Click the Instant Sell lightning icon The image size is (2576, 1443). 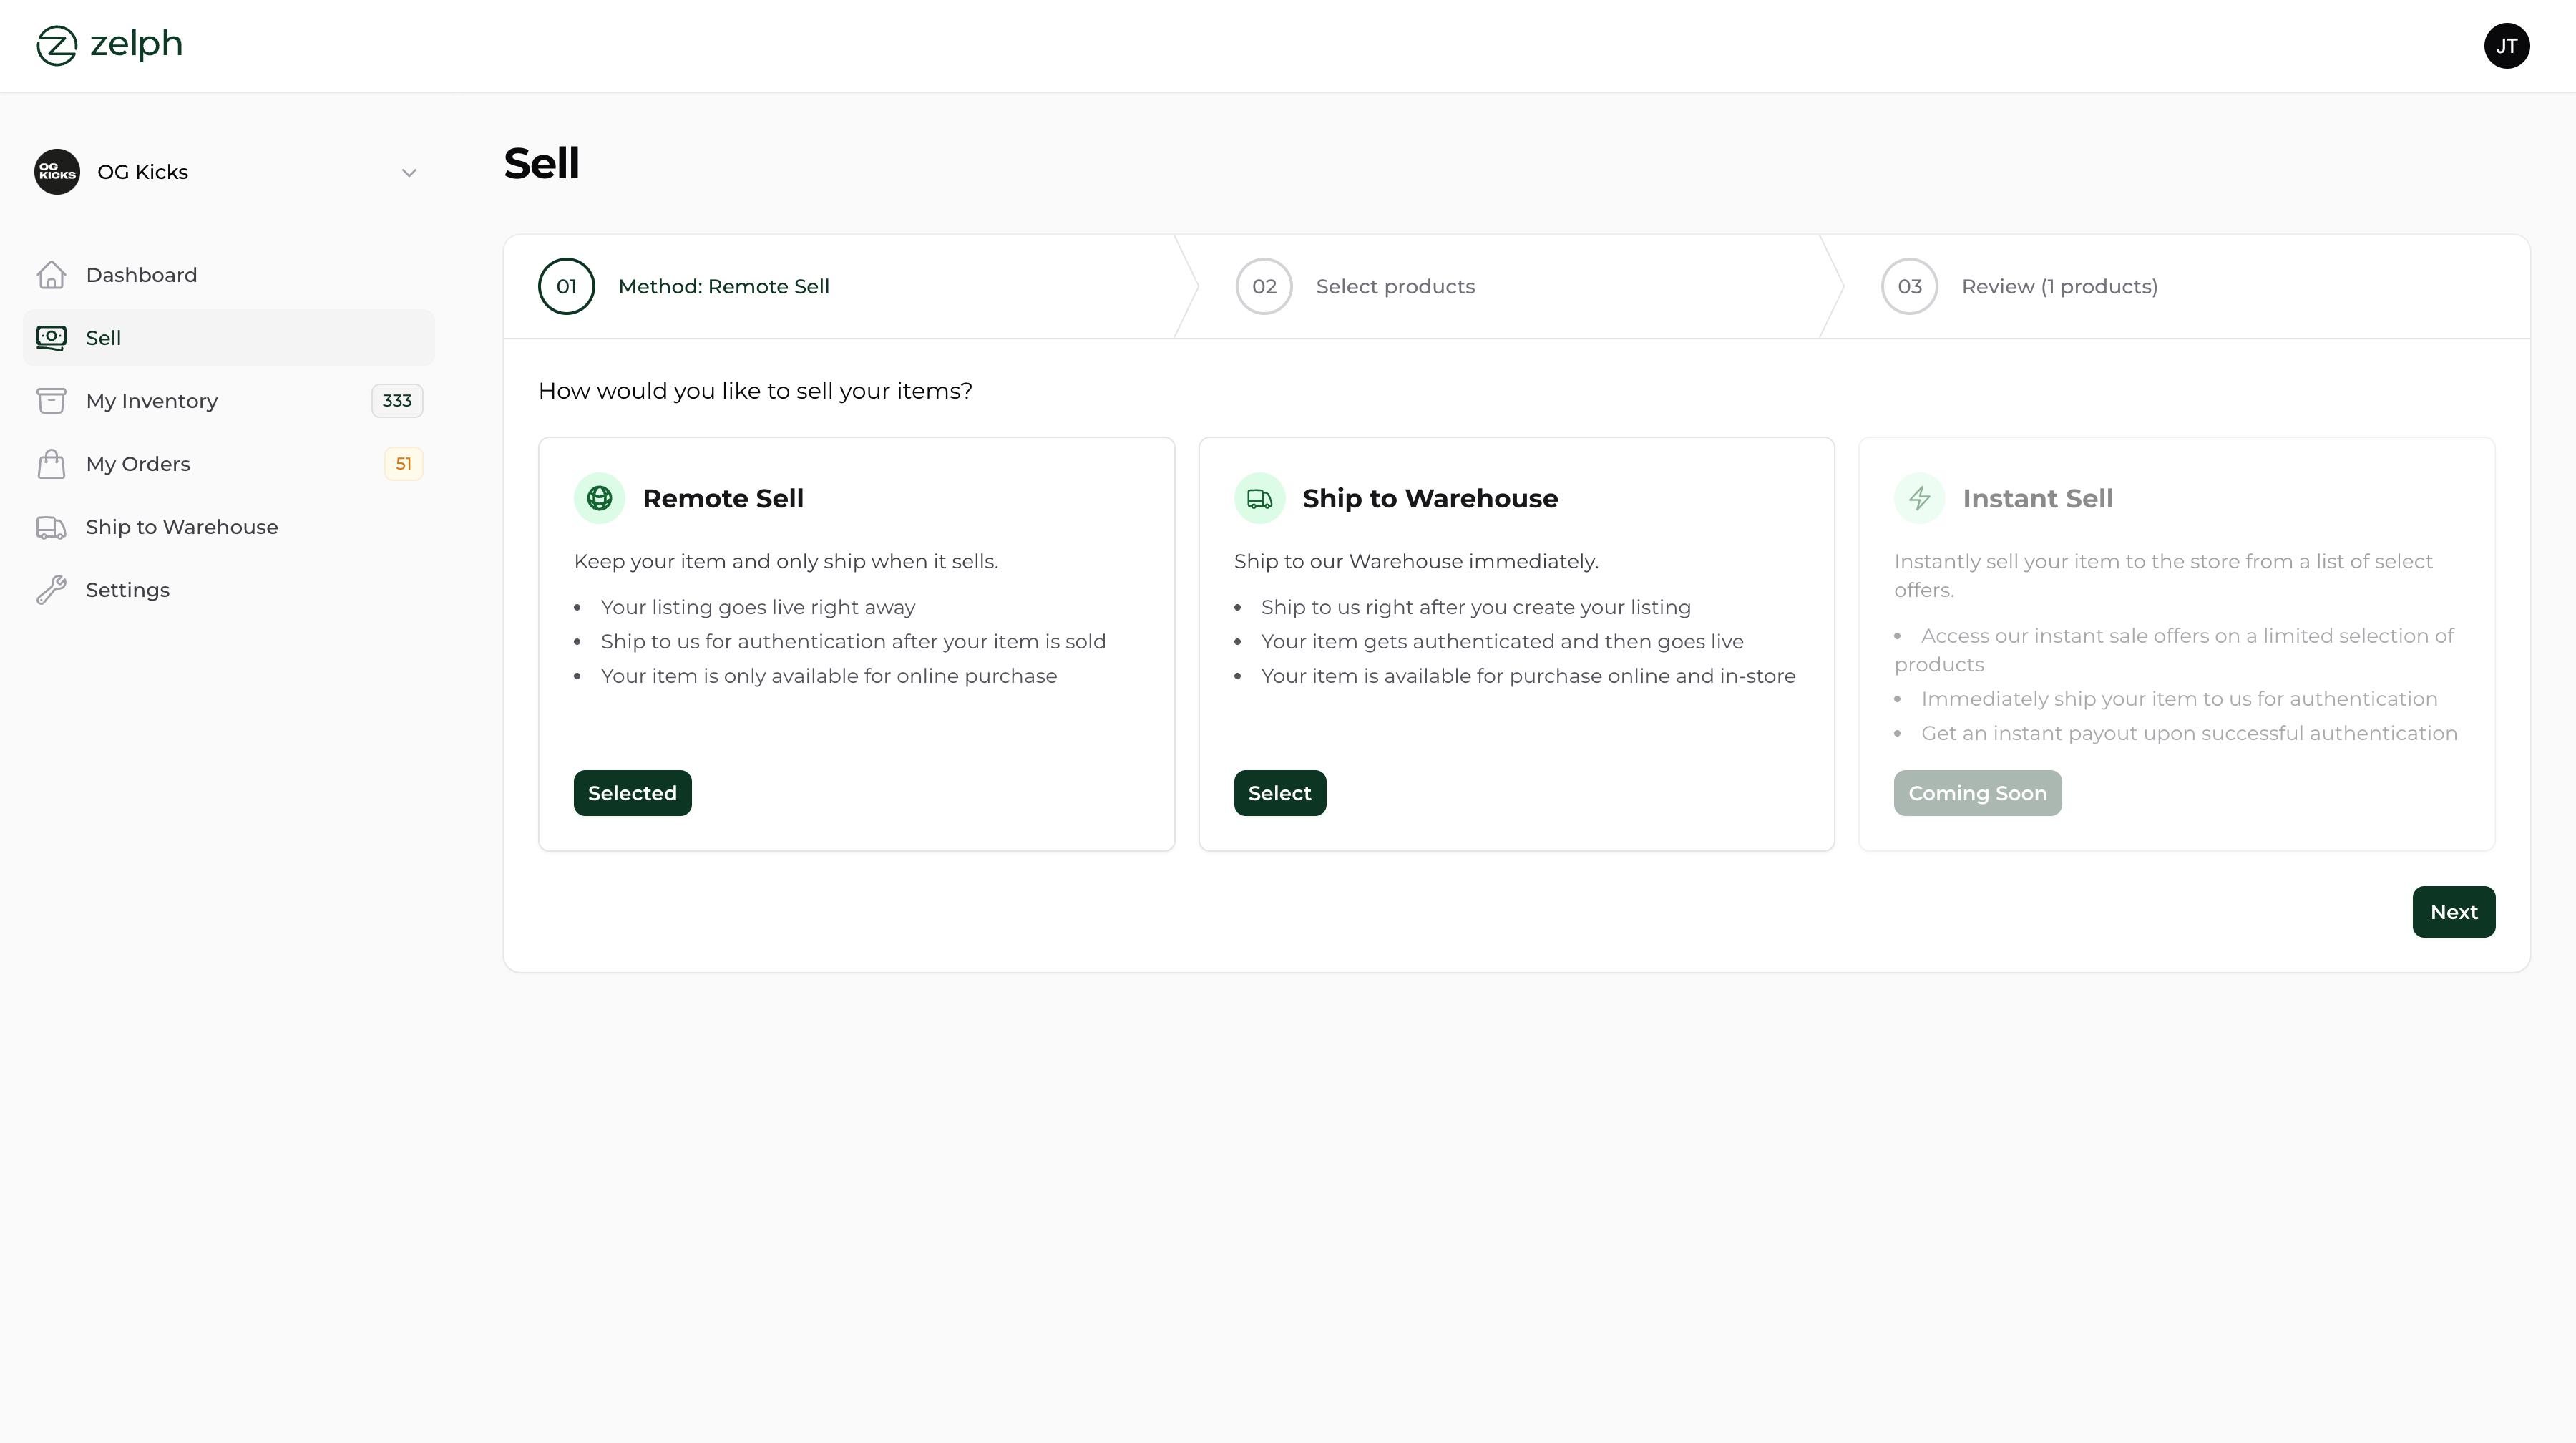point(1919,498)
